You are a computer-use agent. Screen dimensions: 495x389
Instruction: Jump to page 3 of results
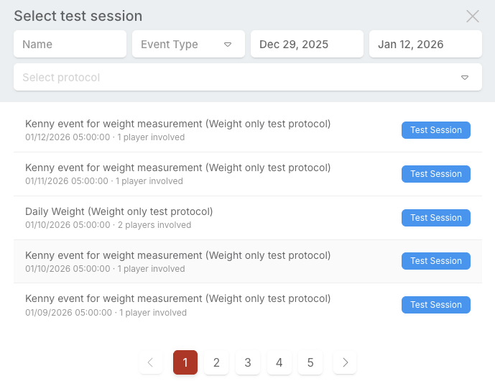(248, 363)
